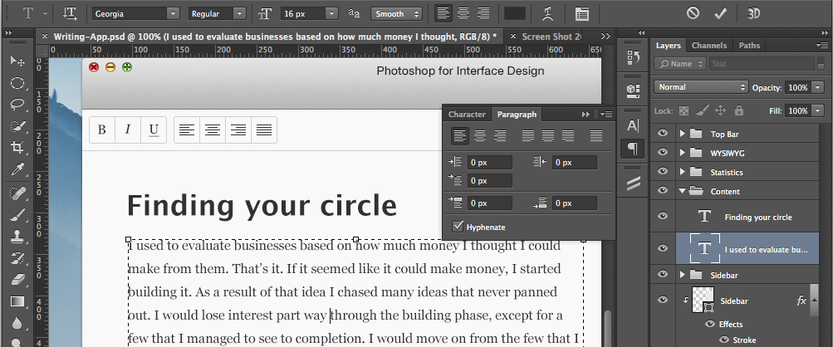
Task: Hide the WYSIWYG layer group
Action: point(663,153)
